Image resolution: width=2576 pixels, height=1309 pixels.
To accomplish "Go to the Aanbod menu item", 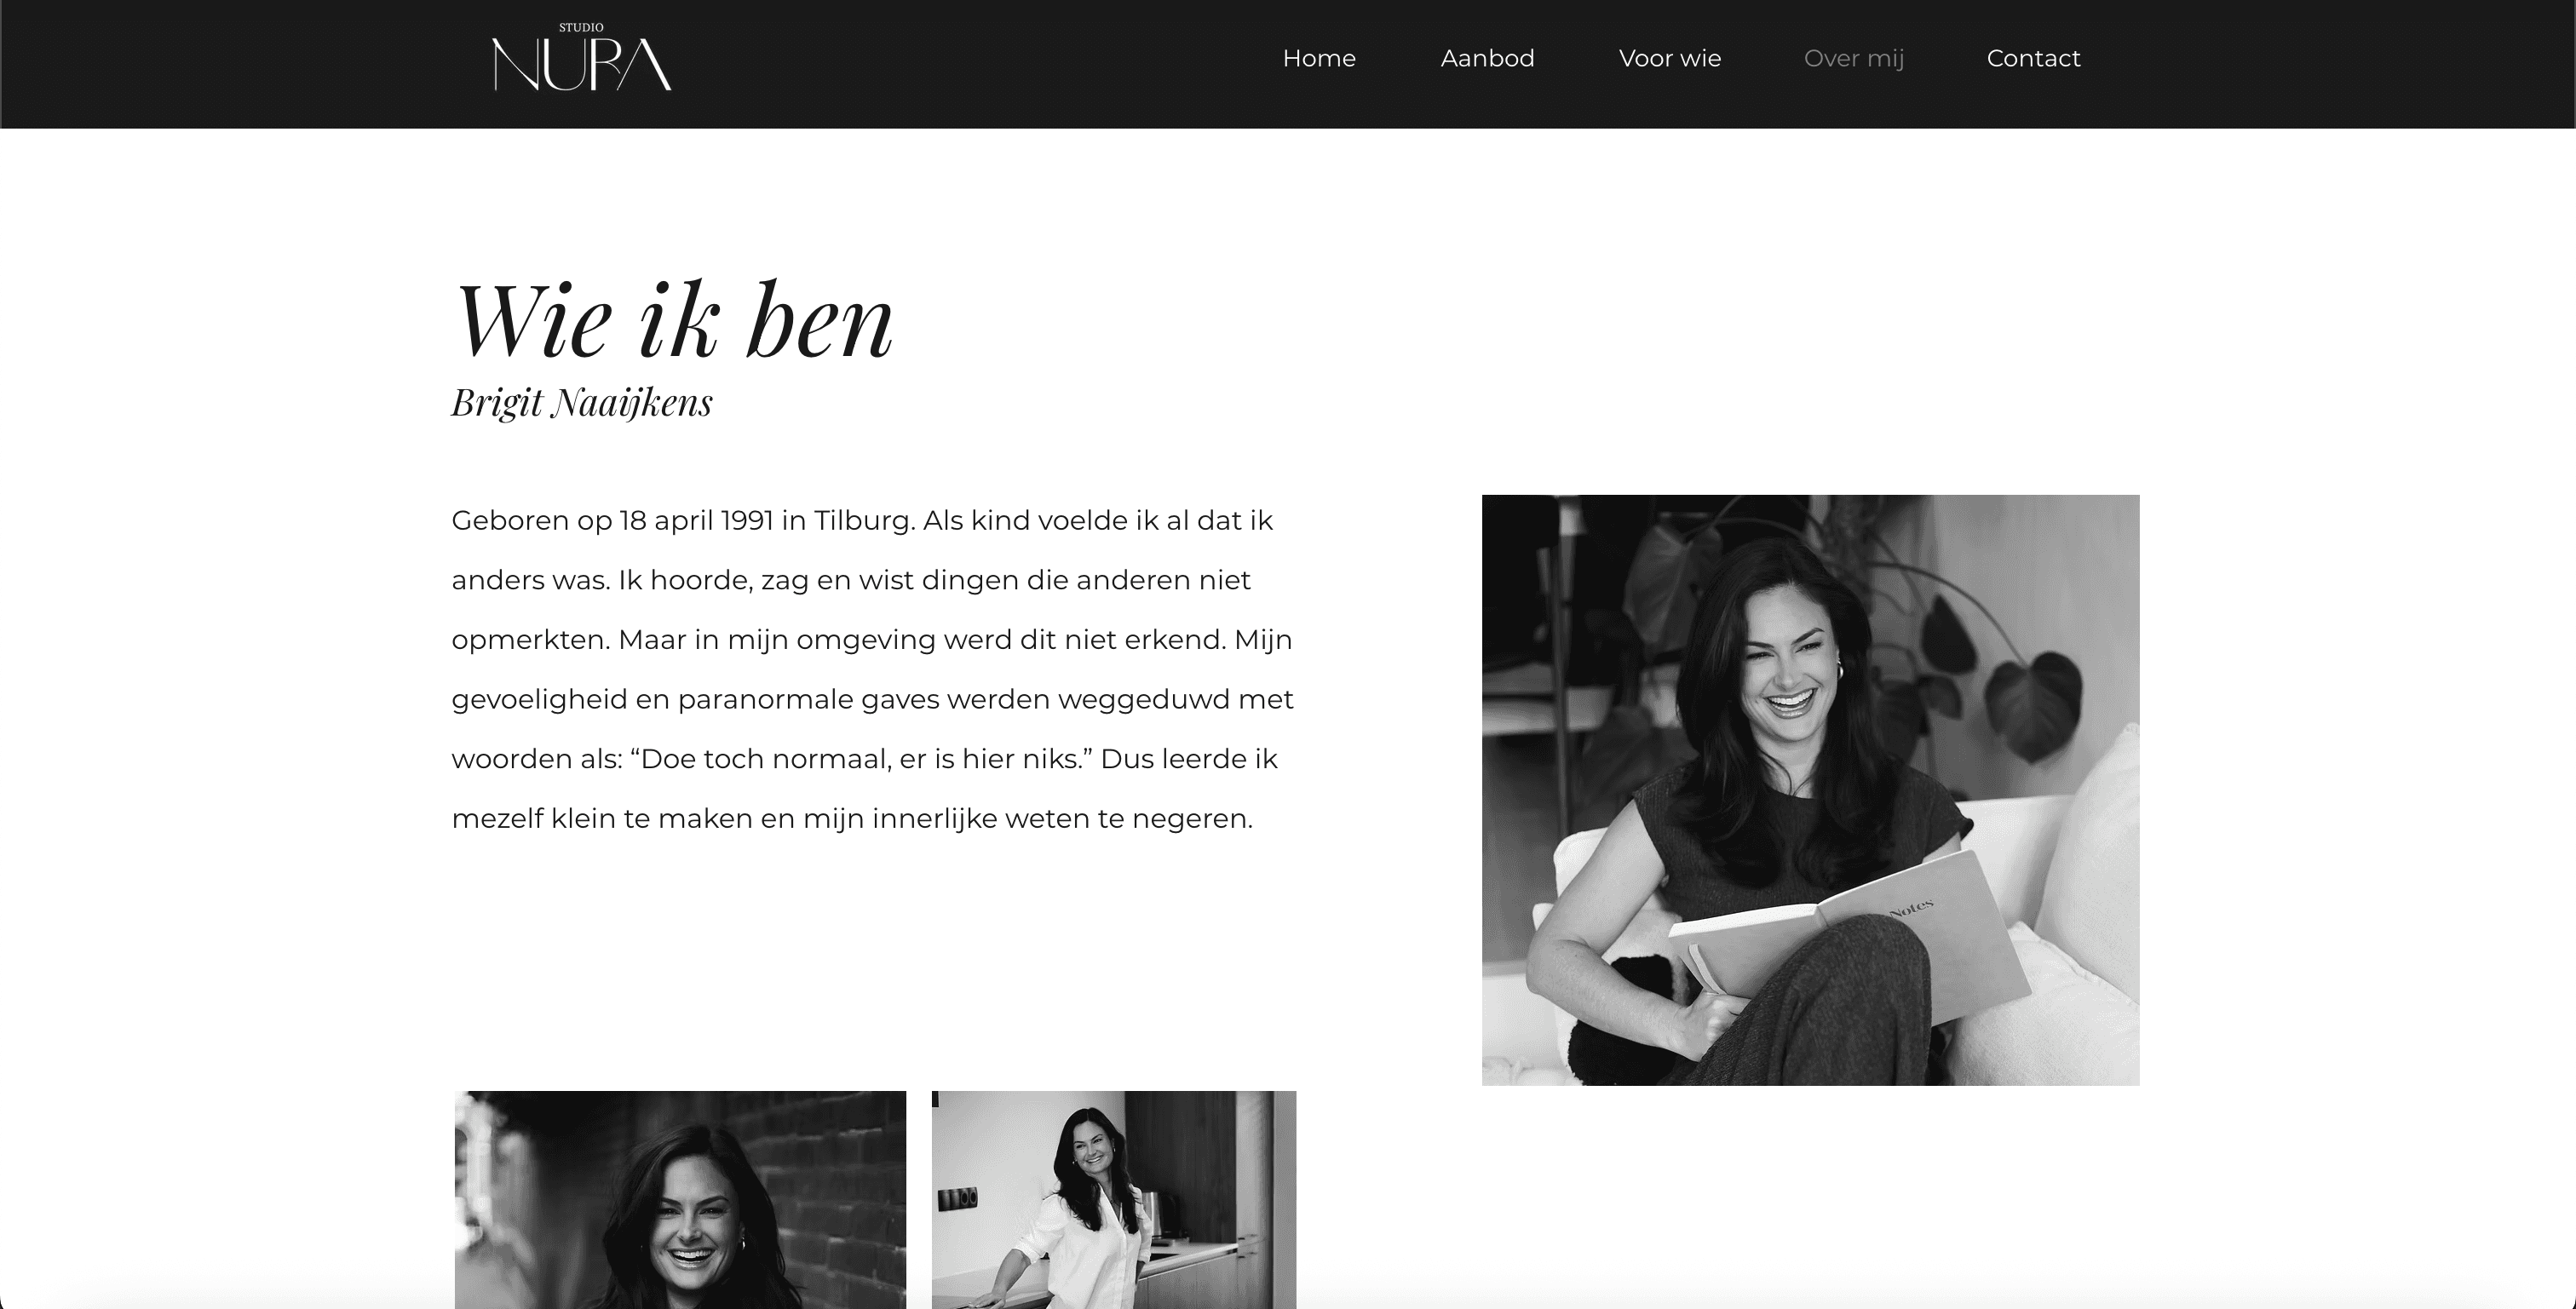I will 1487,58.
